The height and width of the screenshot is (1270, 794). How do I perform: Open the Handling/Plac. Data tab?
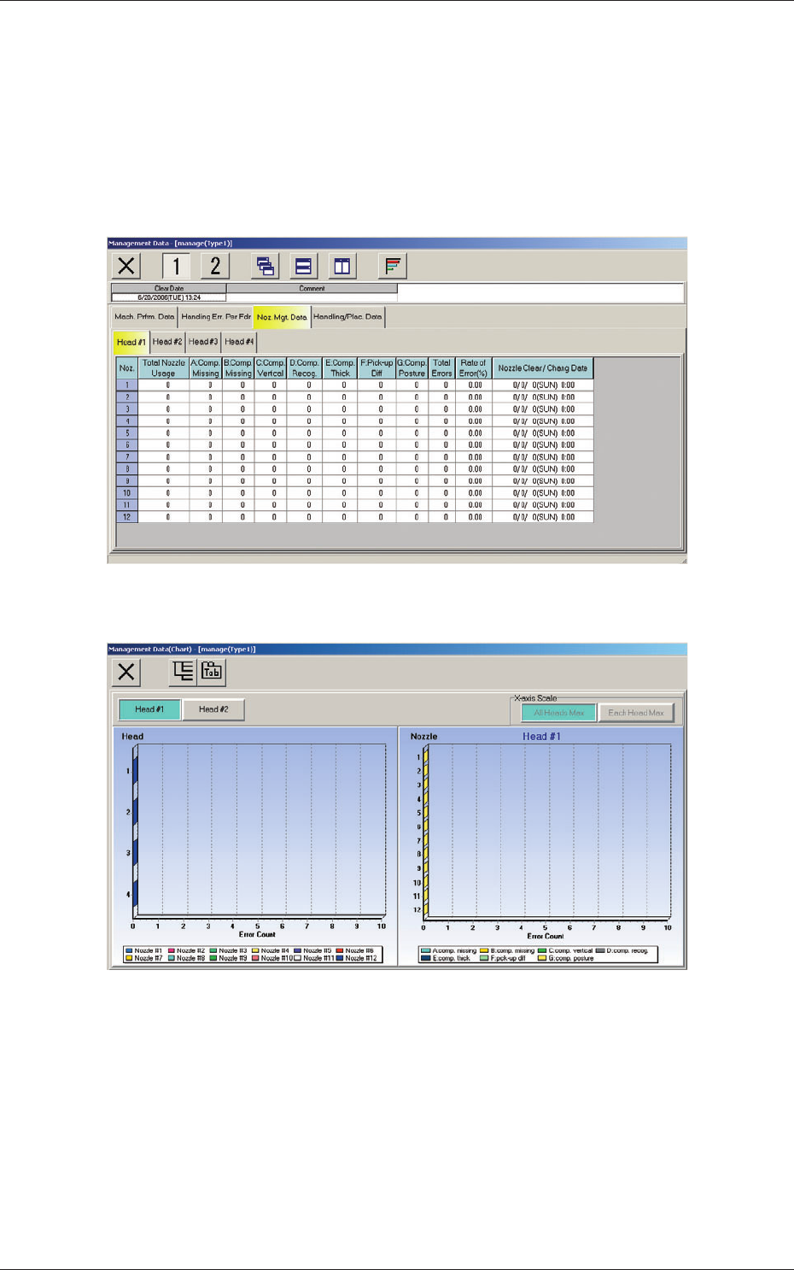(x=347, y=317)
